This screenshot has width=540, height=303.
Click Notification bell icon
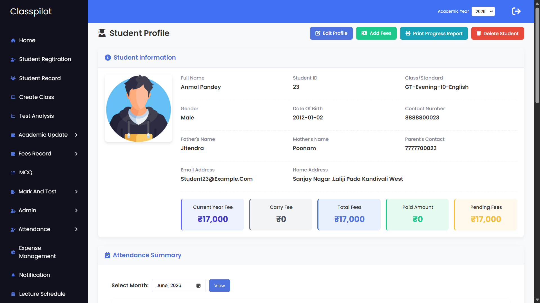[x=13, y=275]
